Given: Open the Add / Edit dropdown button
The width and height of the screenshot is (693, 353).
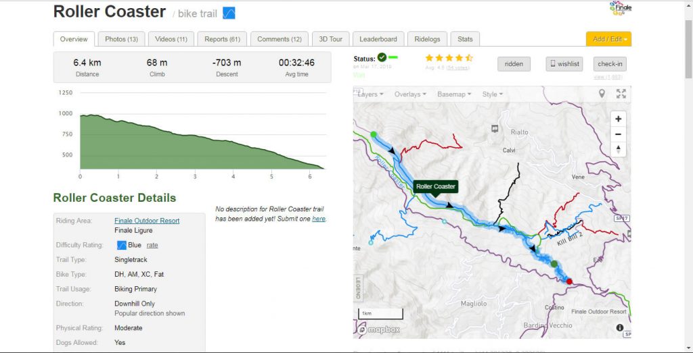Looking at the screenshot, I should (608, 39).
